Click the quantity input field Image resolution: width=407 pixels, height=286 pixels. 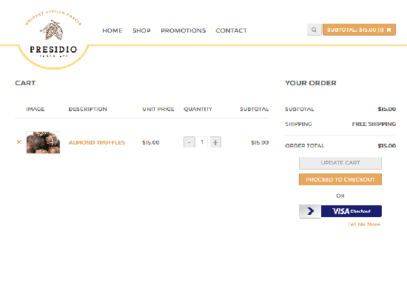click(x=202, y=142)
